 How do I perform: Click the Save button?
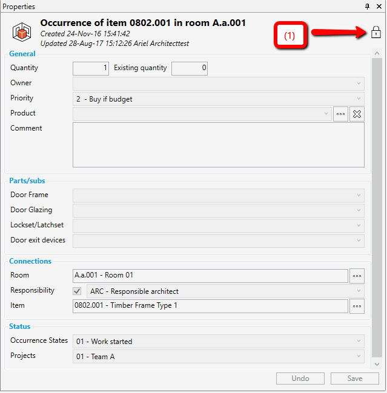click(355, 378)
